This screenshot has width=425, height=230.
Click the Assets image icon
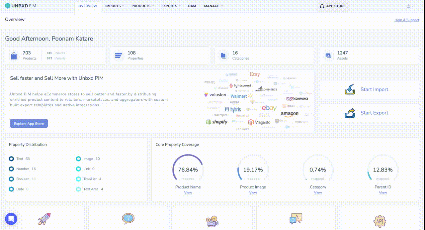click(328, 56)
